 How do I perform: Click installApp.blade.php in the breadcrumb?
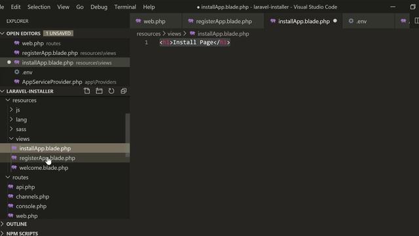pos(223,33)
